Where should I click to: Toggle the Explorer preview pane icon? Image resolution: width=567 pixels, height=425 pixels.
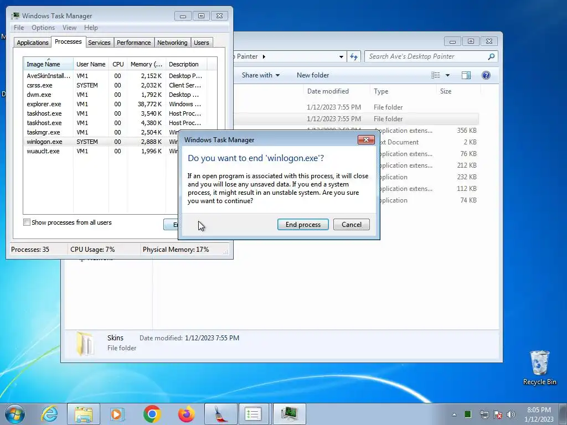coord(466,75)
